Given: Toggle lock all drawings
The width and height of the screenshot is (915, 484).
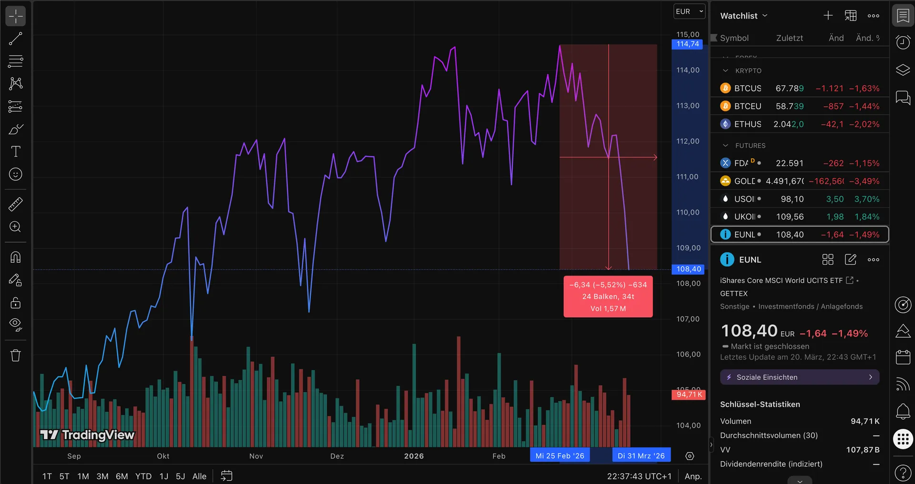Looking at the screenshot, I should tap(15, 303).
